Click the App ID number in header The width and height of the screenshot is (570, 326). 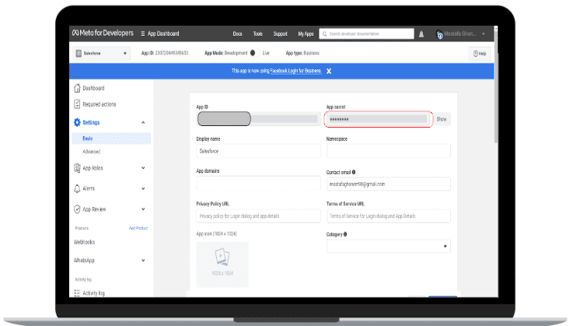172,53
